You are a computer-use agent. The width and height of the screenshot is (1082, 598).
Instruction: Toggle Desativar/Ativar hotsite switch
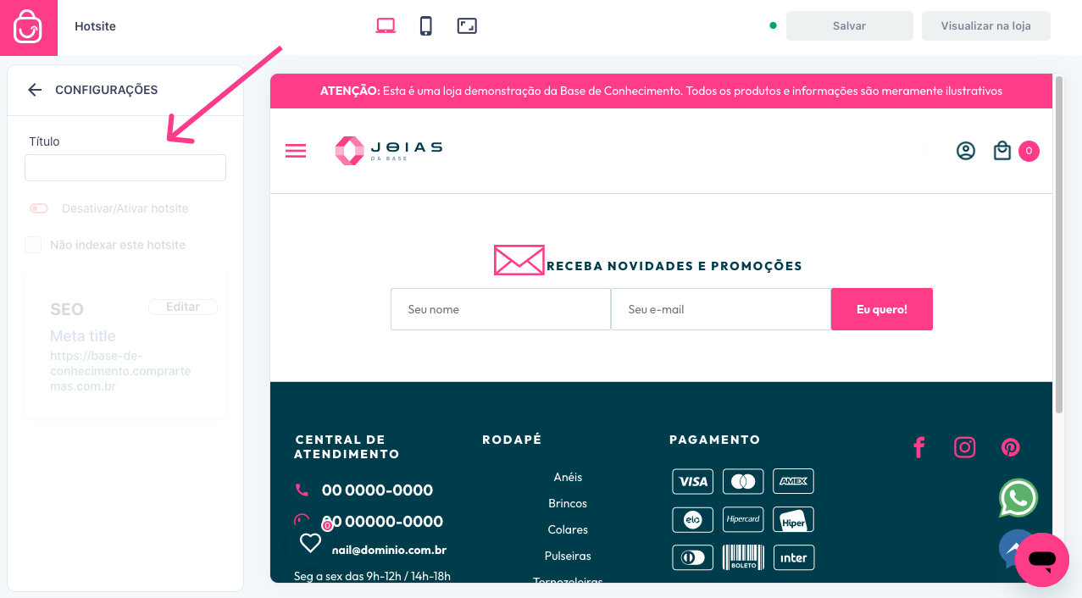pyautogui.click(x=39, y=208)
